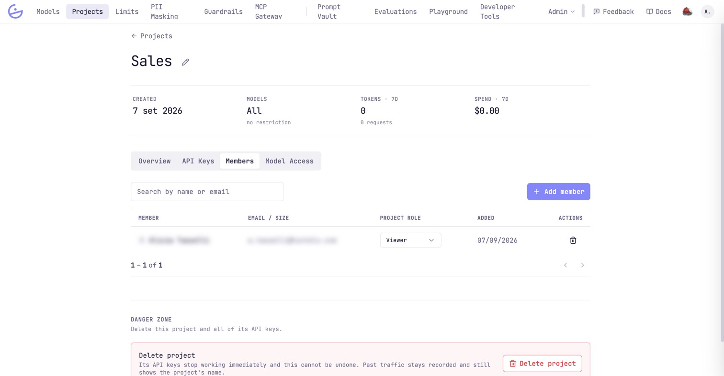Open the "A." user avatar menu
724x376 pixels.
(707, 11)
